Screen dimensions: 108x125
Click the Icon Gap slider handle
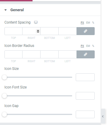(x=4, y=114)
